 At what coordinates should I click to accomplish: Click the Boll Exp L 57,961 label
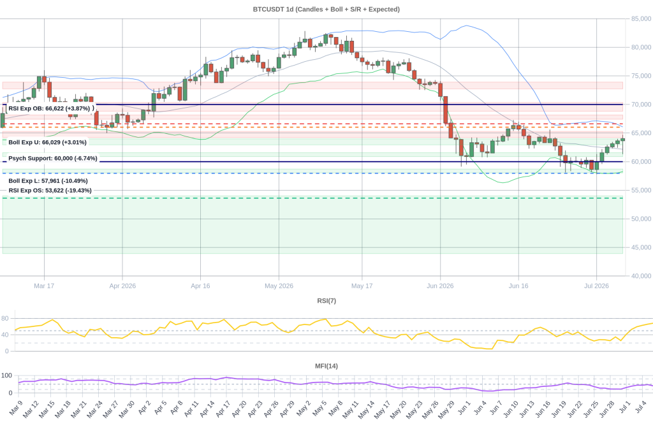tap(48, 181)
